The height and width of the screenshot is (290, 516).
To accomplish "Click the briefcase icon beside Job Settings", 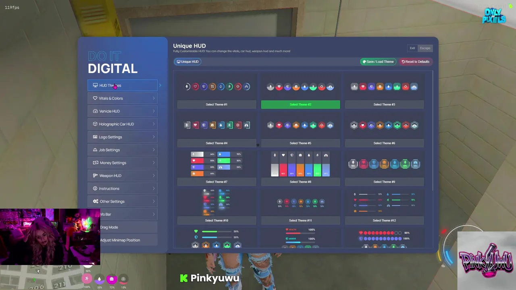I will point(95,150).
